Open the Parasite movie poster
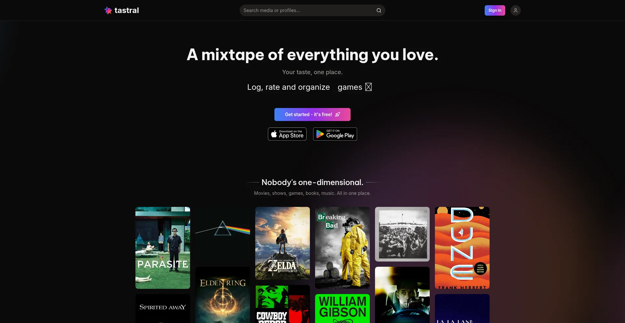Image resolution: width=625 pixels, height=323 pixels. pyautogui.click(x=163, y=248)
